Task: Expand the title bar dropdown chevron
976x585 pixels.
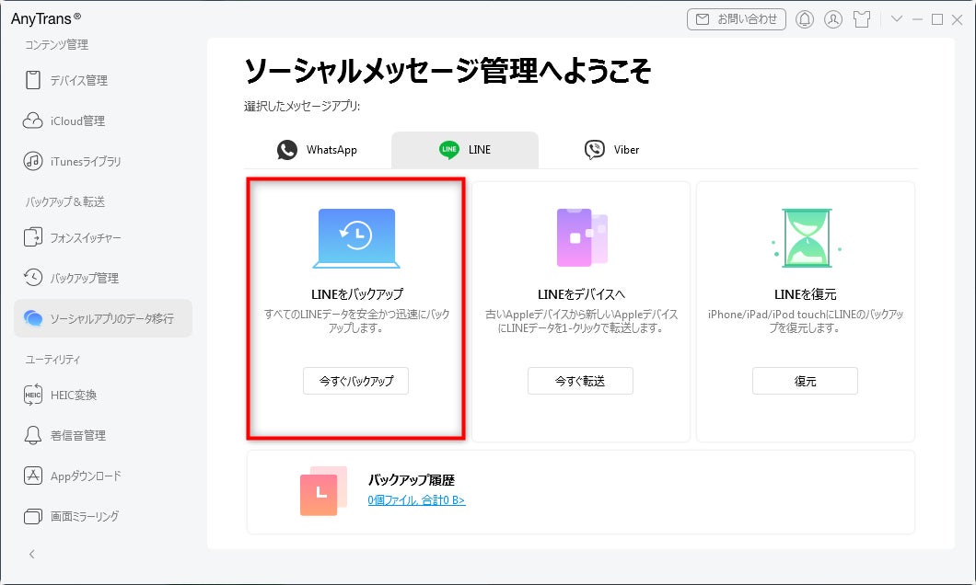Action: pyautogui.click(x=896, y=18)
